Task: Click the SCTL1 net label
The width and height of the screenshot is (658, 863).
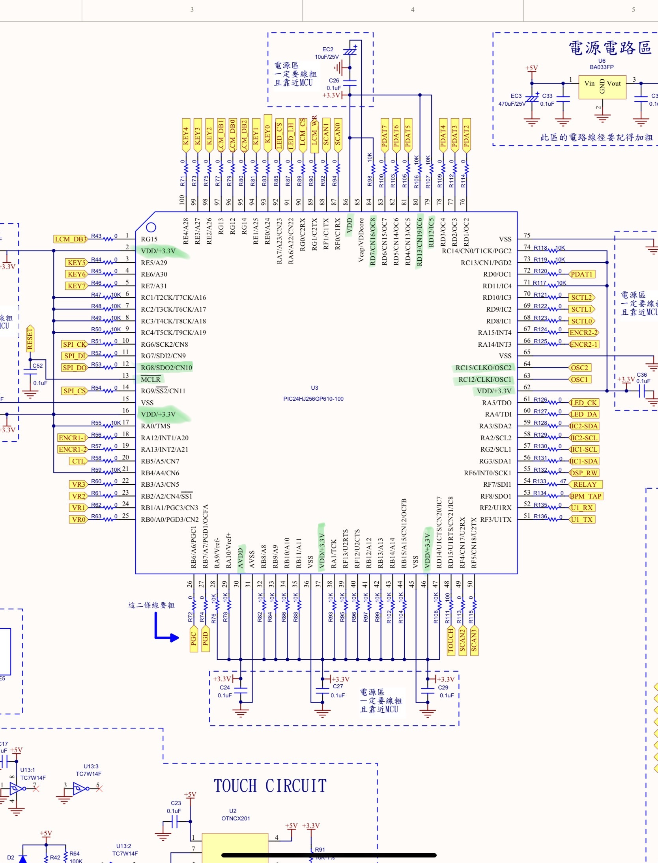Action: [582, 309]
